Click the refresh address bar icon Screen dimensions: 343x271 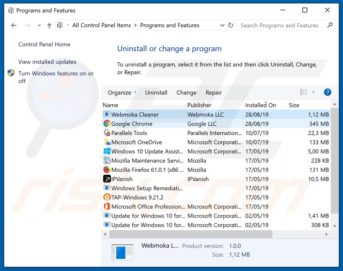tap(231, 25)
